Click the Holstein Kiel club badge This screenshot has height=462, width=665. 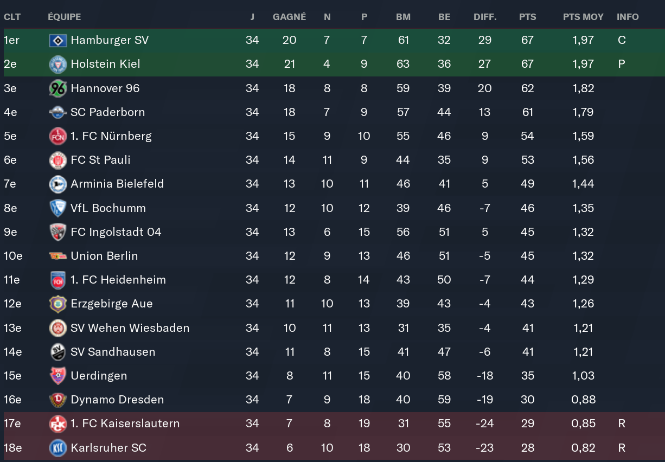click(x=57, y=64)
